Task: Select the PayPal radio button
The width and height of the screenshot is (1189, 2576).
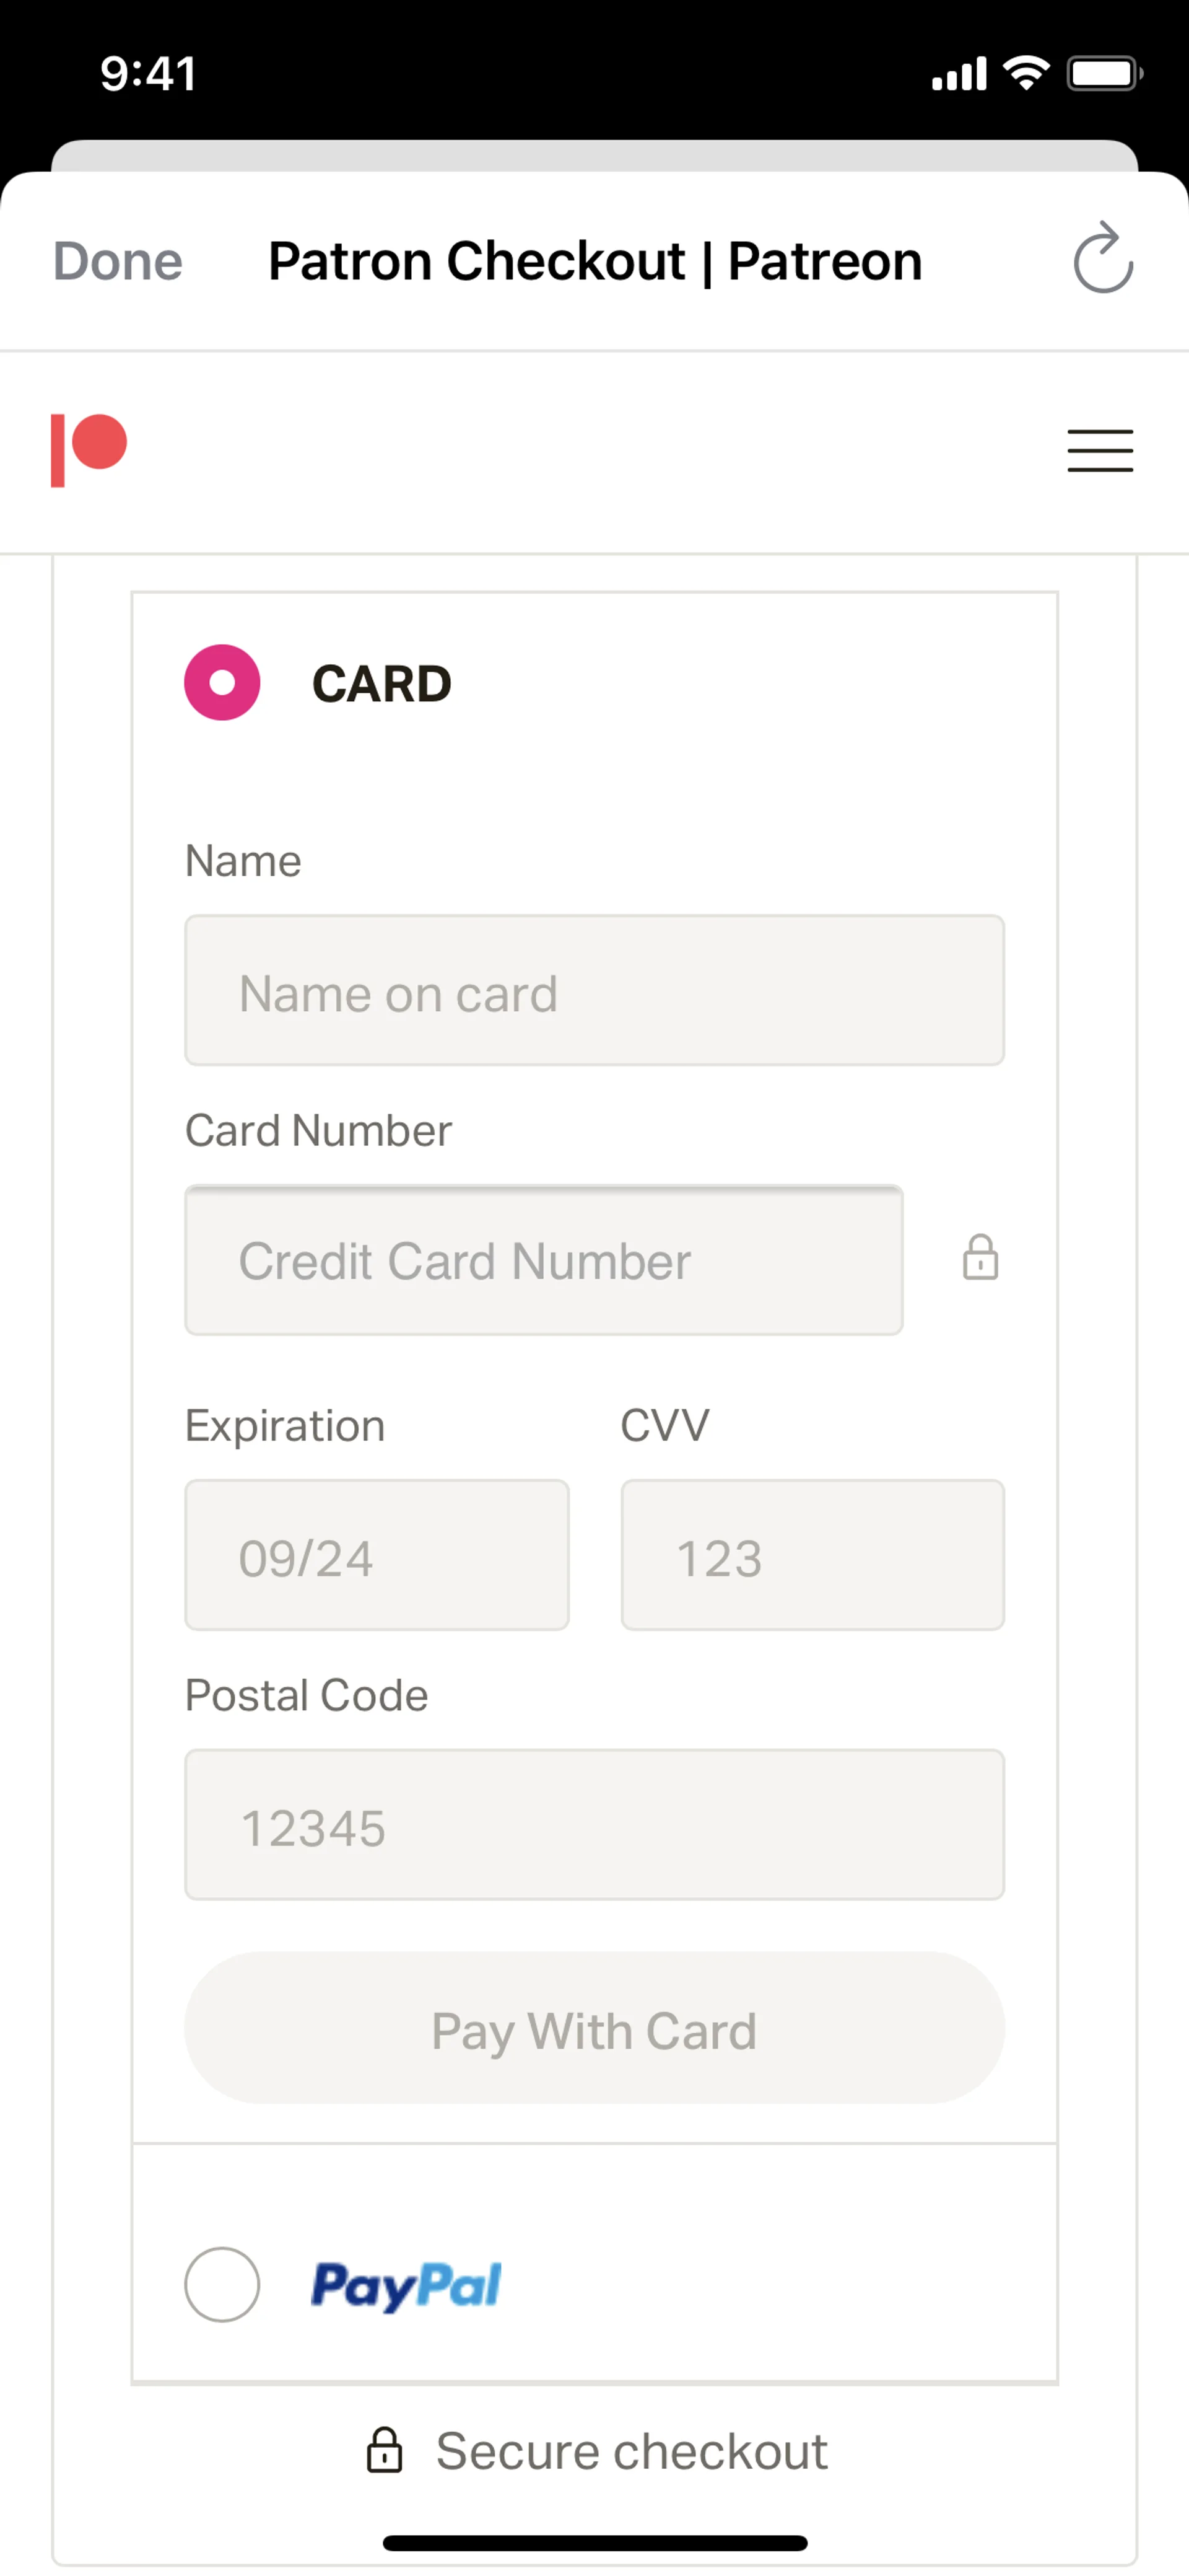Action: 222,2285
